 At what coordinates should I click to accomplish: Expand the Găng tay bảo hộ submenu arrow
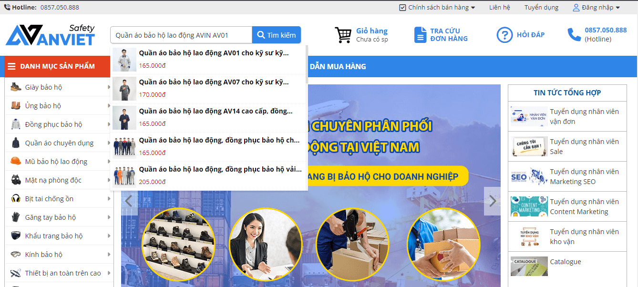(x=109, y=217)
